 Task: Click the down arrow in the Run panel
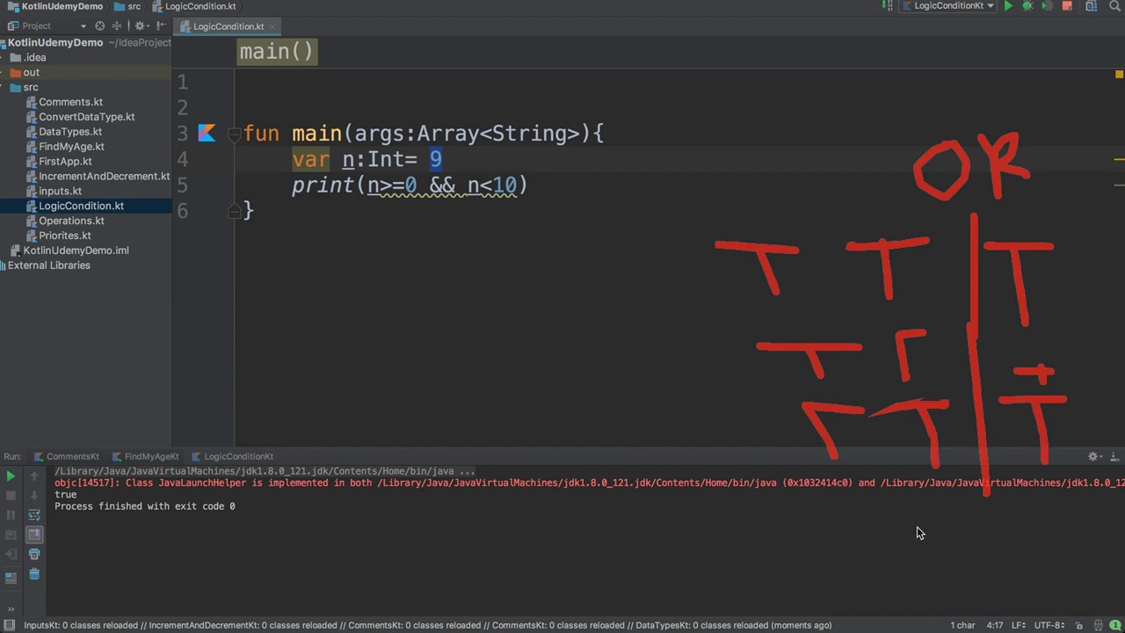pyautogui.click(x=34, y=496)
